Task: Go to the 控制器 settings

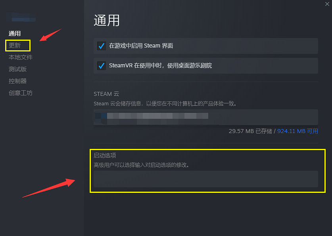Action: click(x=17, y=81)
